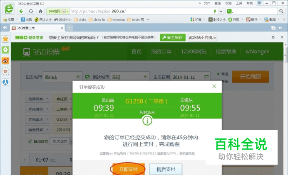This screenshot has height=175, width=288.
Task: Open 抢票帮助 navigation link
Action: (226, 51)
